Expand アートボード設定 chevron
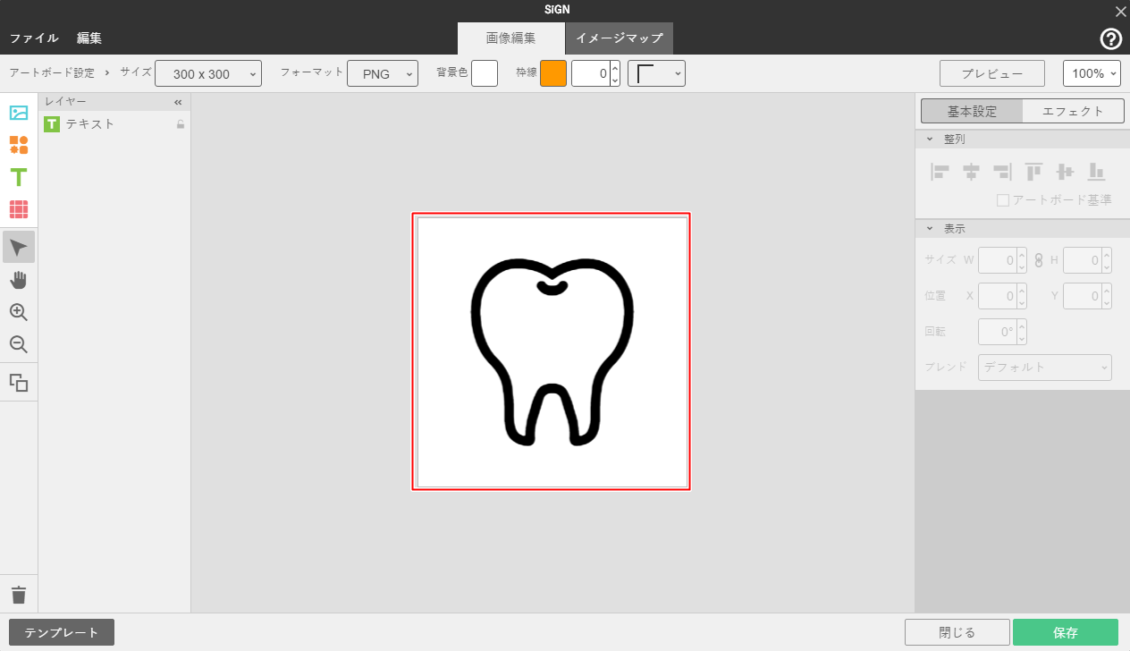 (106, 72)
